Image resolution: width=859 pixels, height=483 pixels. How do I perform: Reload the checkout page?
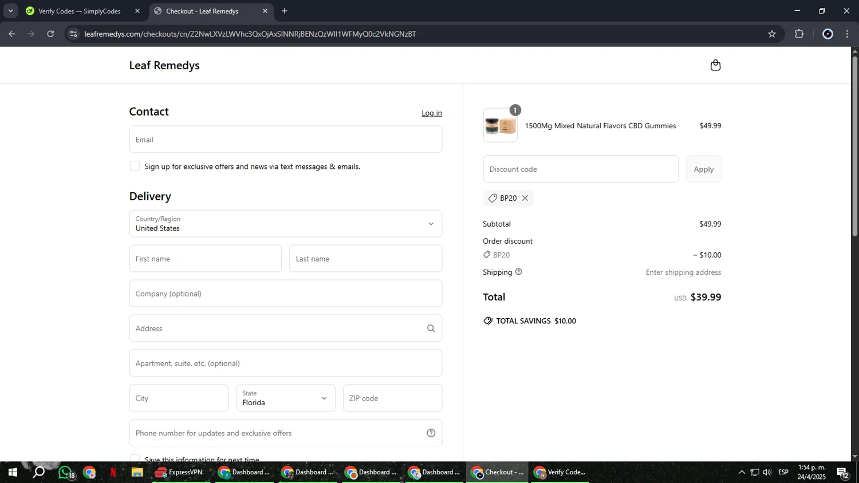click(x=50, y=34)
